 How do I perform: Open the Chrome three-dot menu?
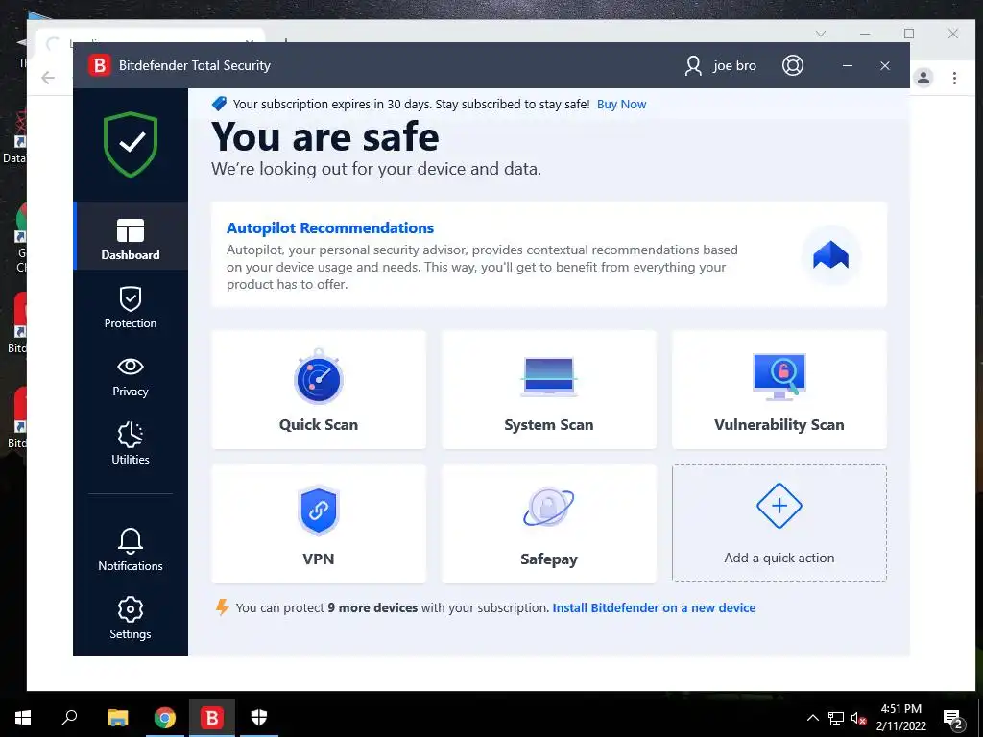tap(954, 78)
